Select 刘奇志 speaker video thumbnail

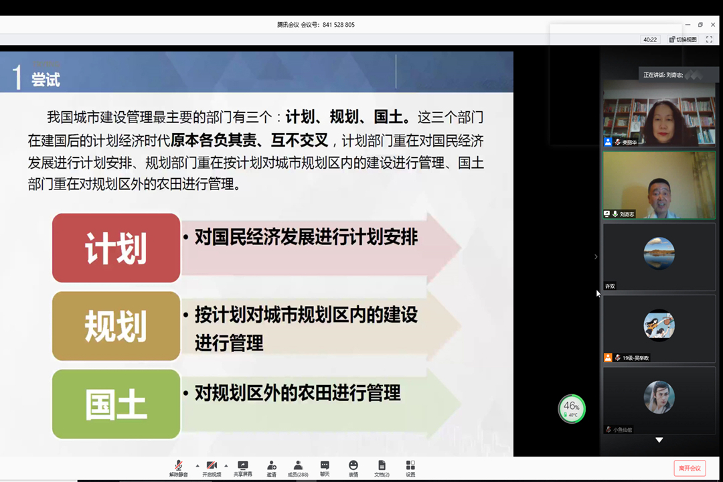[659, 185]
